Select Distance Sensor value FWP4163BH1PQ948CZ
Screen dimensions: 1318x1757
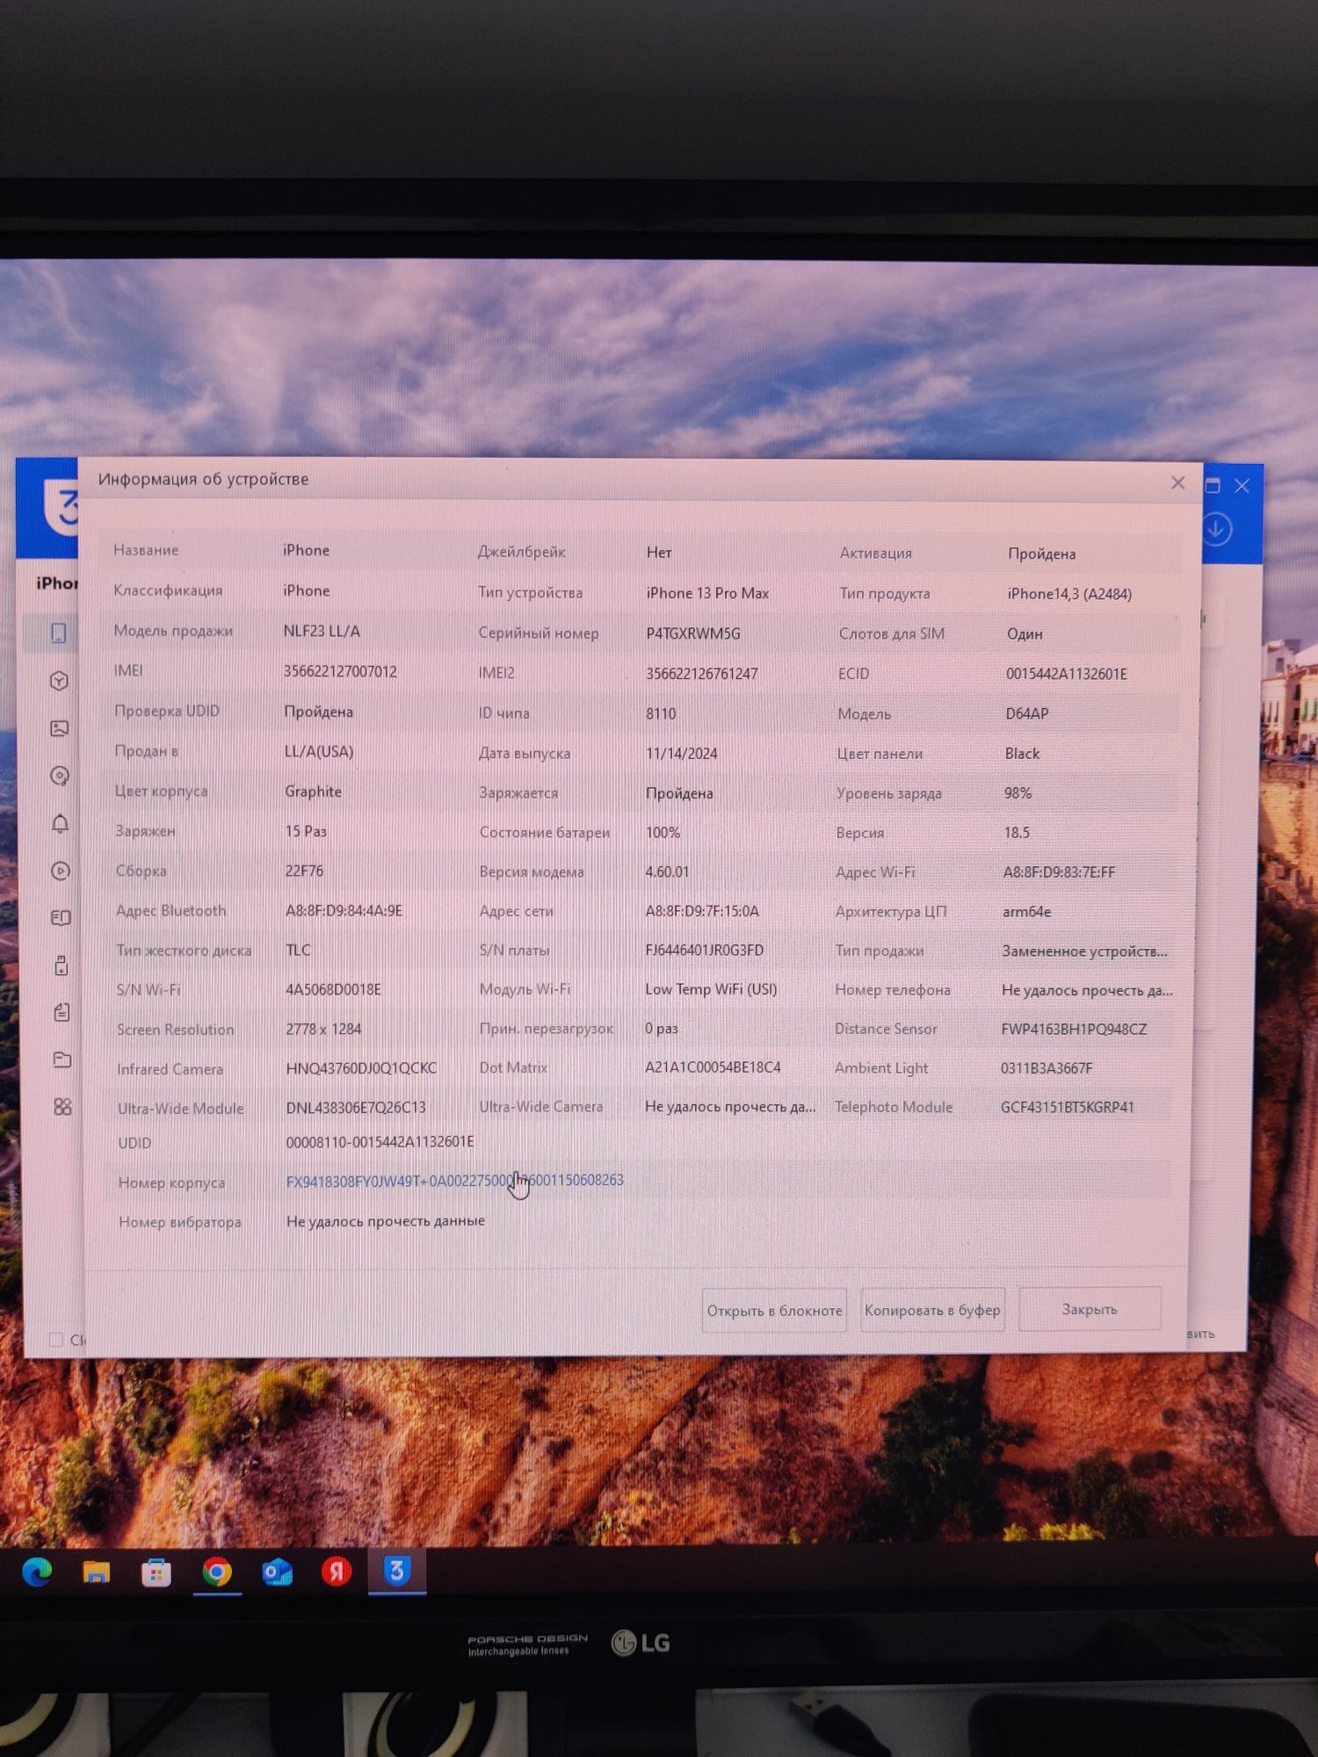tap(1074, 1029)
